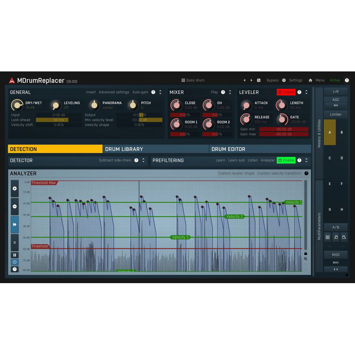Expand Detector section arrows
355x355 pixels.
click(x=143, y=160)
